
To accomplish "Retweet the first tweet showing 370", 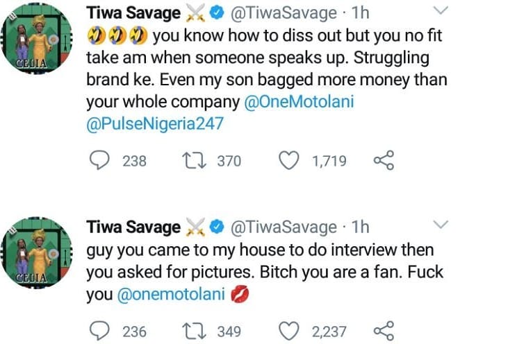I will 191,161.
